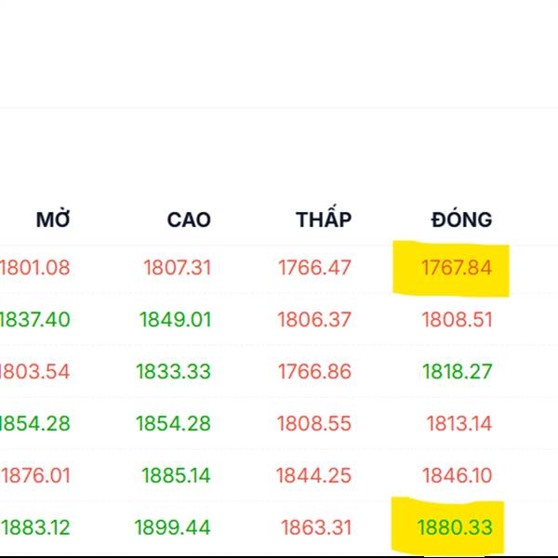Select the high value 1833.33
This screenshot has height=558, width=558.
pyautogui.click(x=173, y=372)
